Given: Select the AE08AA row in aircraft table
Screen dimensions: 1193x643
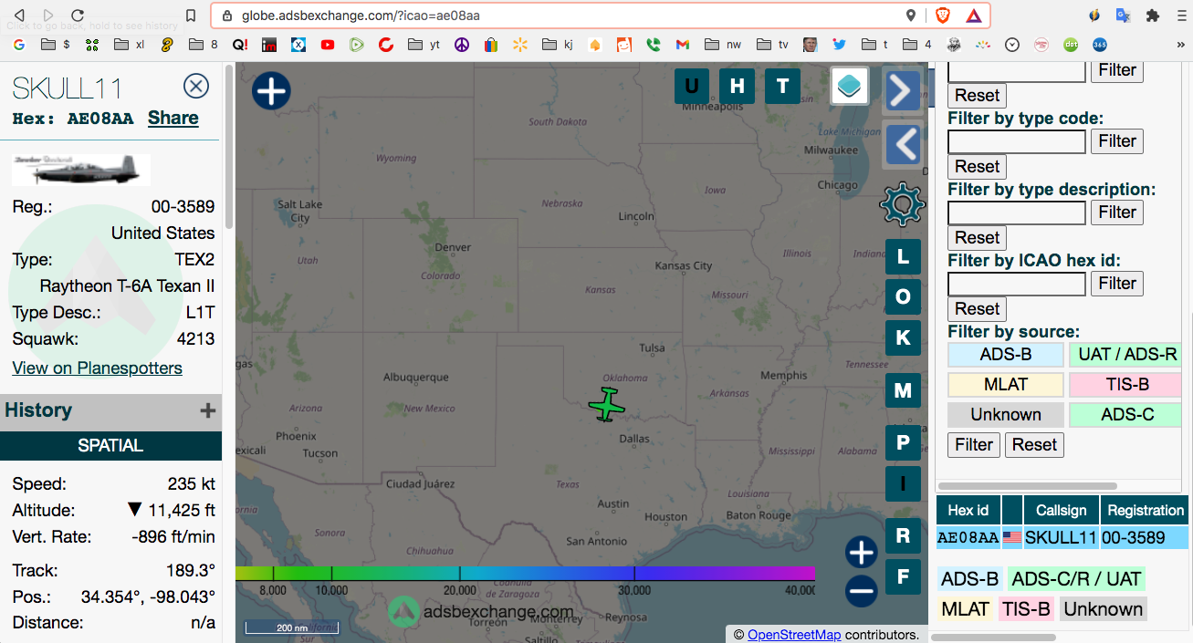Looking at the screenshot, I should (x=1063, y=538).
